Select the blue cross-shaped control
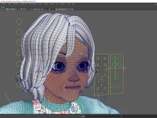Screen dimensions: 157x118 (x=105, y=96)
